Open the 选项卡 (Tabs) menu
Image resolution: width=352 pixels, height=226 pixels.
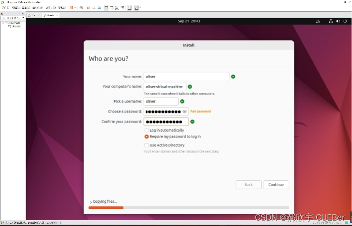[x=51, y=7]
